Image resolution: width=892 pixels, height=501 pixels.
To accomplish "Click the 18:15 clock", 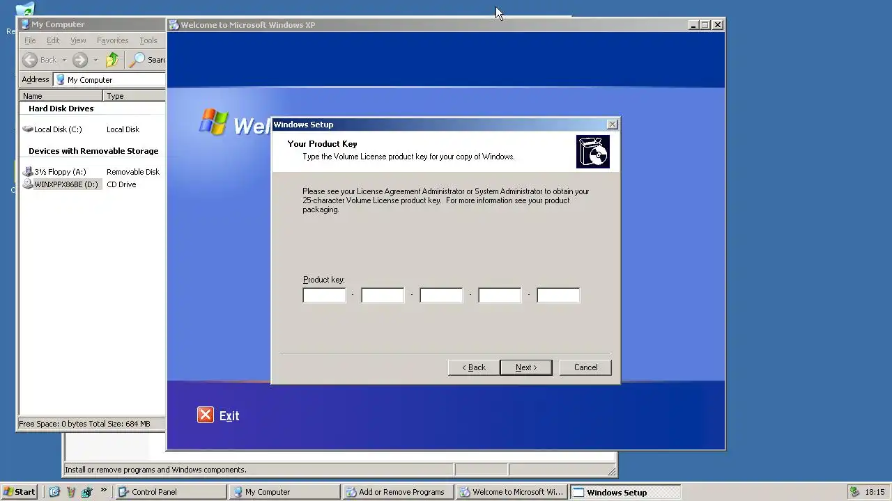I will tap(875, 492).
